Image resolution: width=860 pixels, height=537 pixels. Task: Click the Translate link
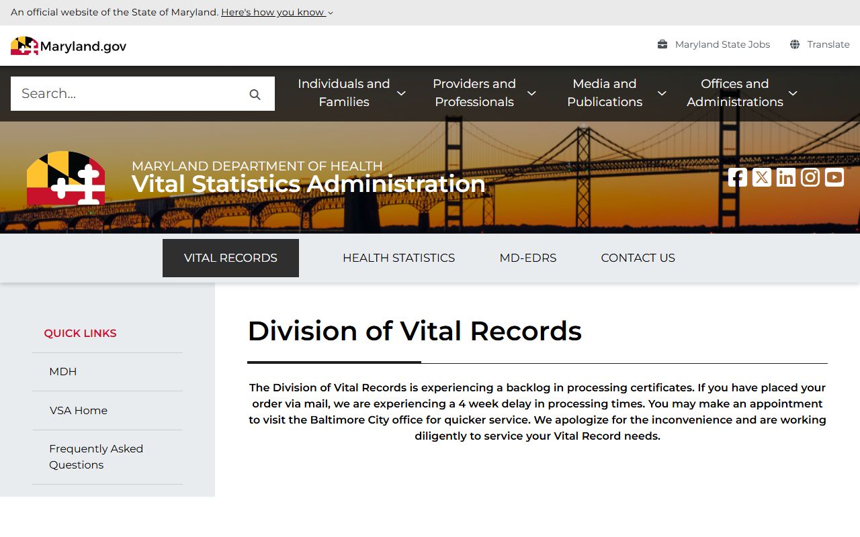click(828, 44)
